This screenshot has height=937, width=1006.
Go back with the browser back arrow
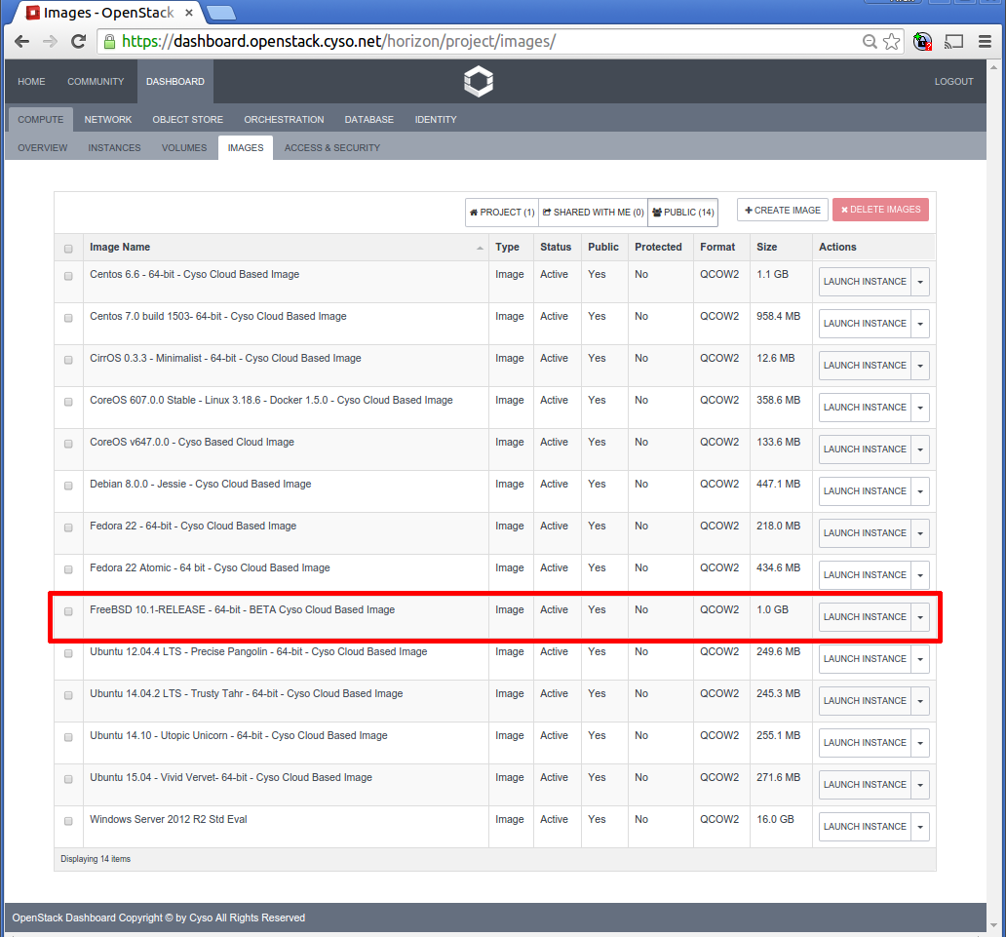pyautogui.click(x=21, y=42)
